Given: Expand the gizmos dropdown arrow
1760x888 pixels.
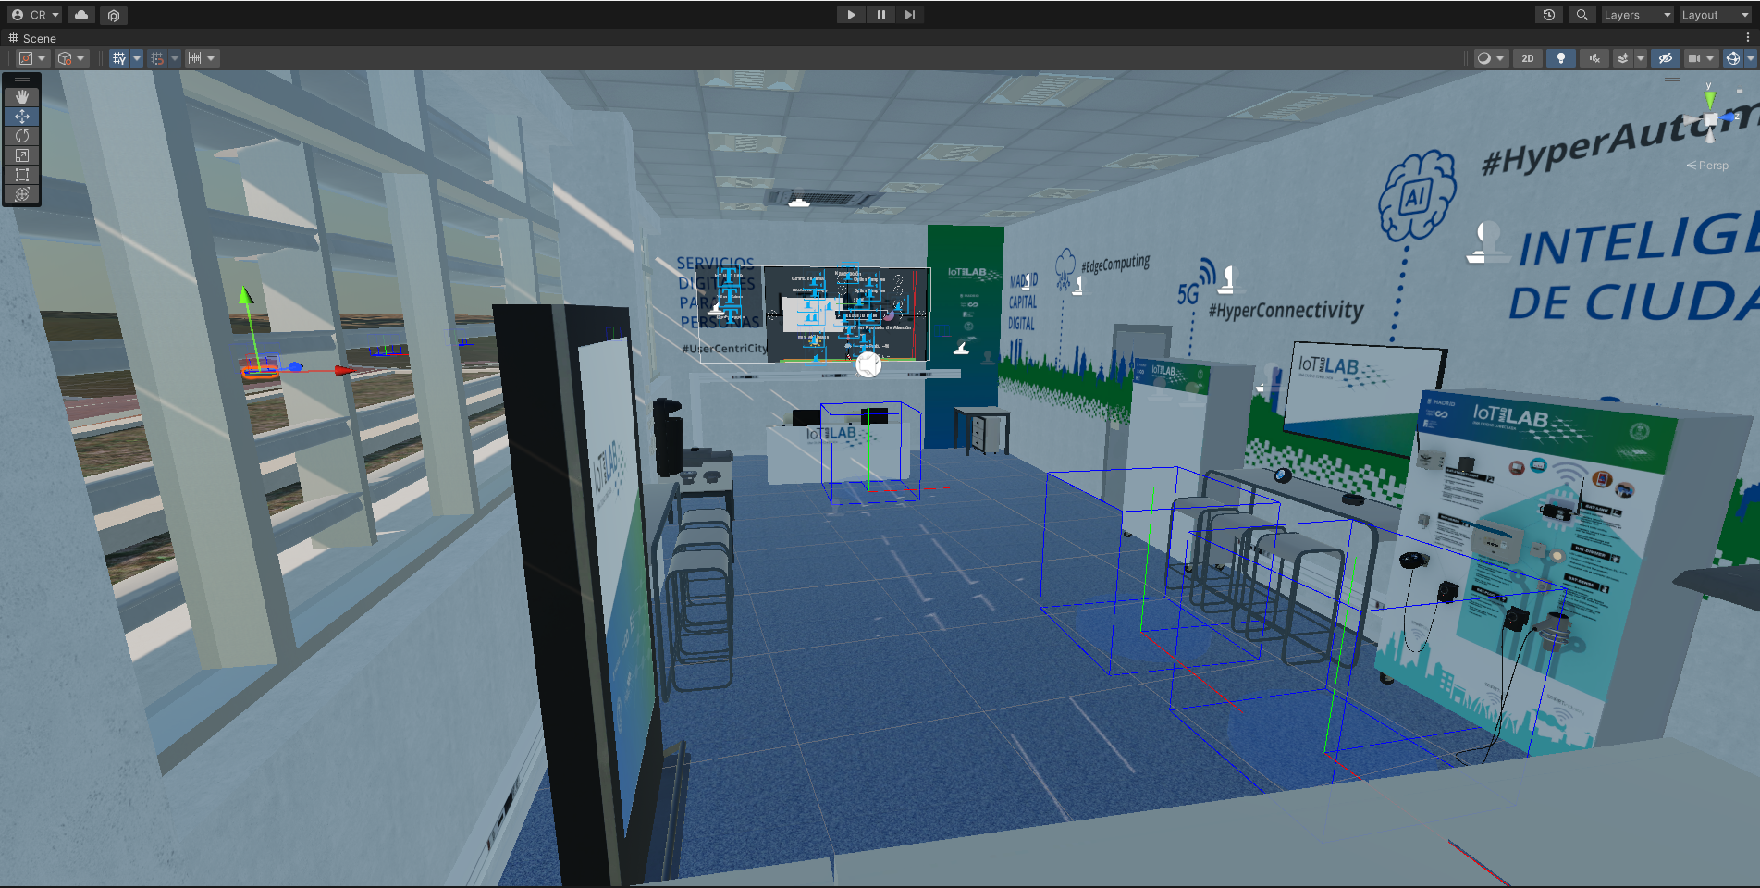Looking at the screenshot, I should click(x=1750, y=58).
